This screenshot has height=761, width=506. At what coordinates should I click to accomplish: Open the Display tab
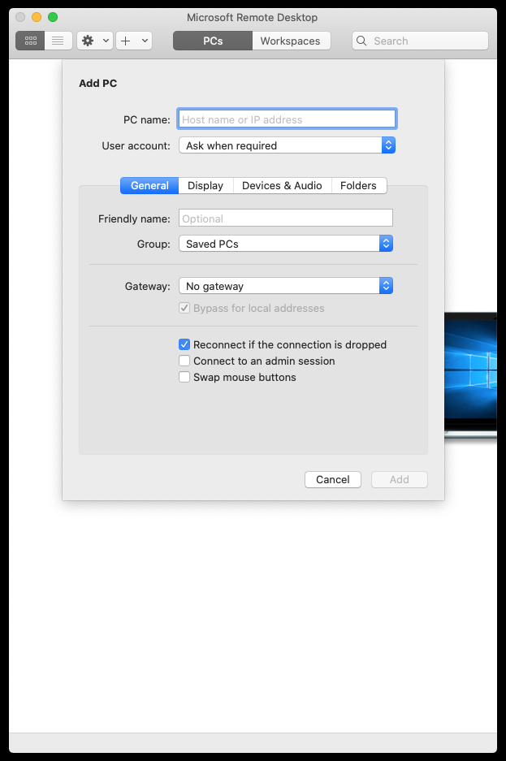coord(205,185)
